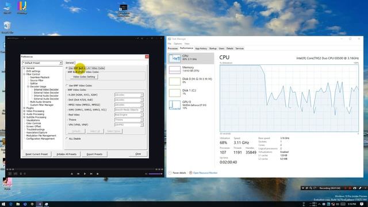
Task: Select Source Filter tree item
Action: point(37,80)
